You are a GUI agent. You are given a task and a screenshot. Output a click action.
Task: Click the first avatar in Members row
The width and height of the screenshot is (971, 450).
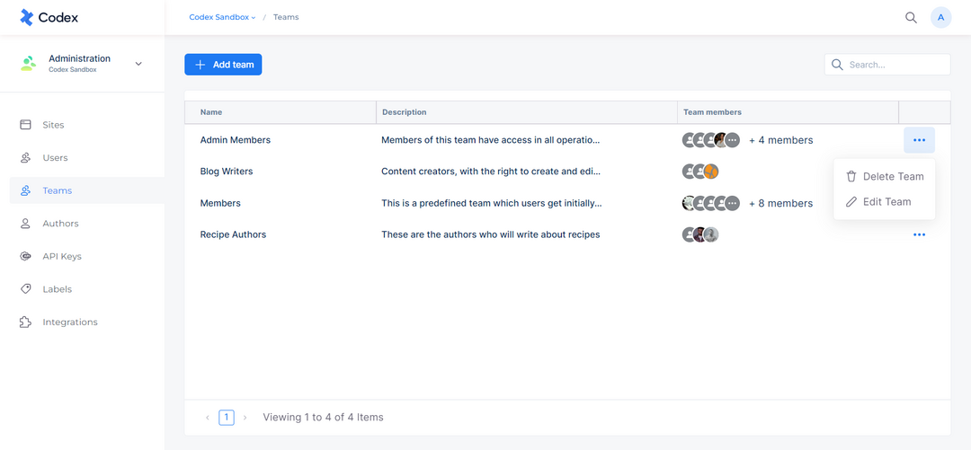point(690,203)
